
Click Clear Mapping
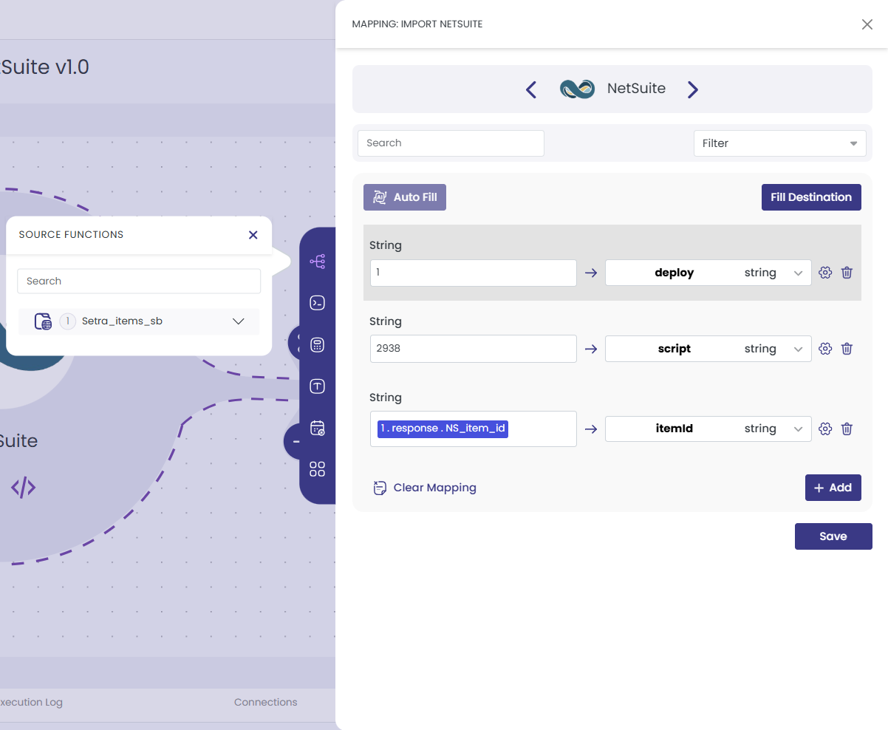(x=425, y=488)
